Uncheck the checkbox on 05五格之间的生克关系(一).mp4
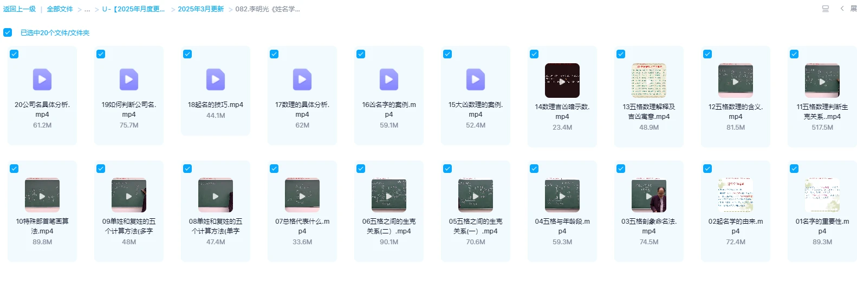The width and height of the screenshot is (857, 281). click(447, 169)
